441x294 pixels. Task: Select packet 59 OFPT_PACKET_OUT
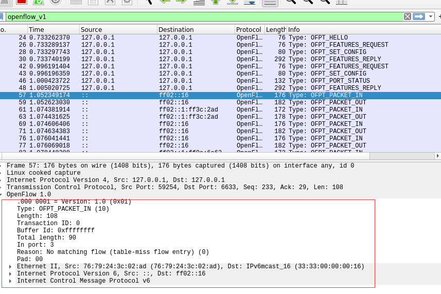point(220,102)
